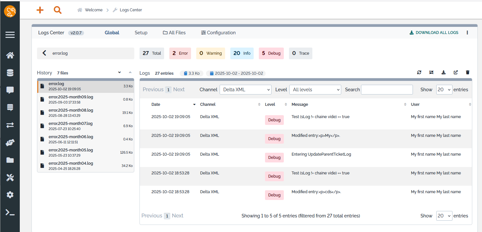Viewport: 482px width, 232px height.
Task: Expand the top Show entries dropdown
Action: 444,90
